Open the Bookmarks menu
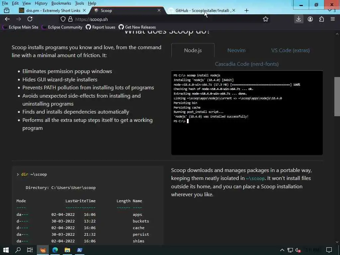Image resolution: width=340 pixels, height=255 pixels. (x=61, y=3)
